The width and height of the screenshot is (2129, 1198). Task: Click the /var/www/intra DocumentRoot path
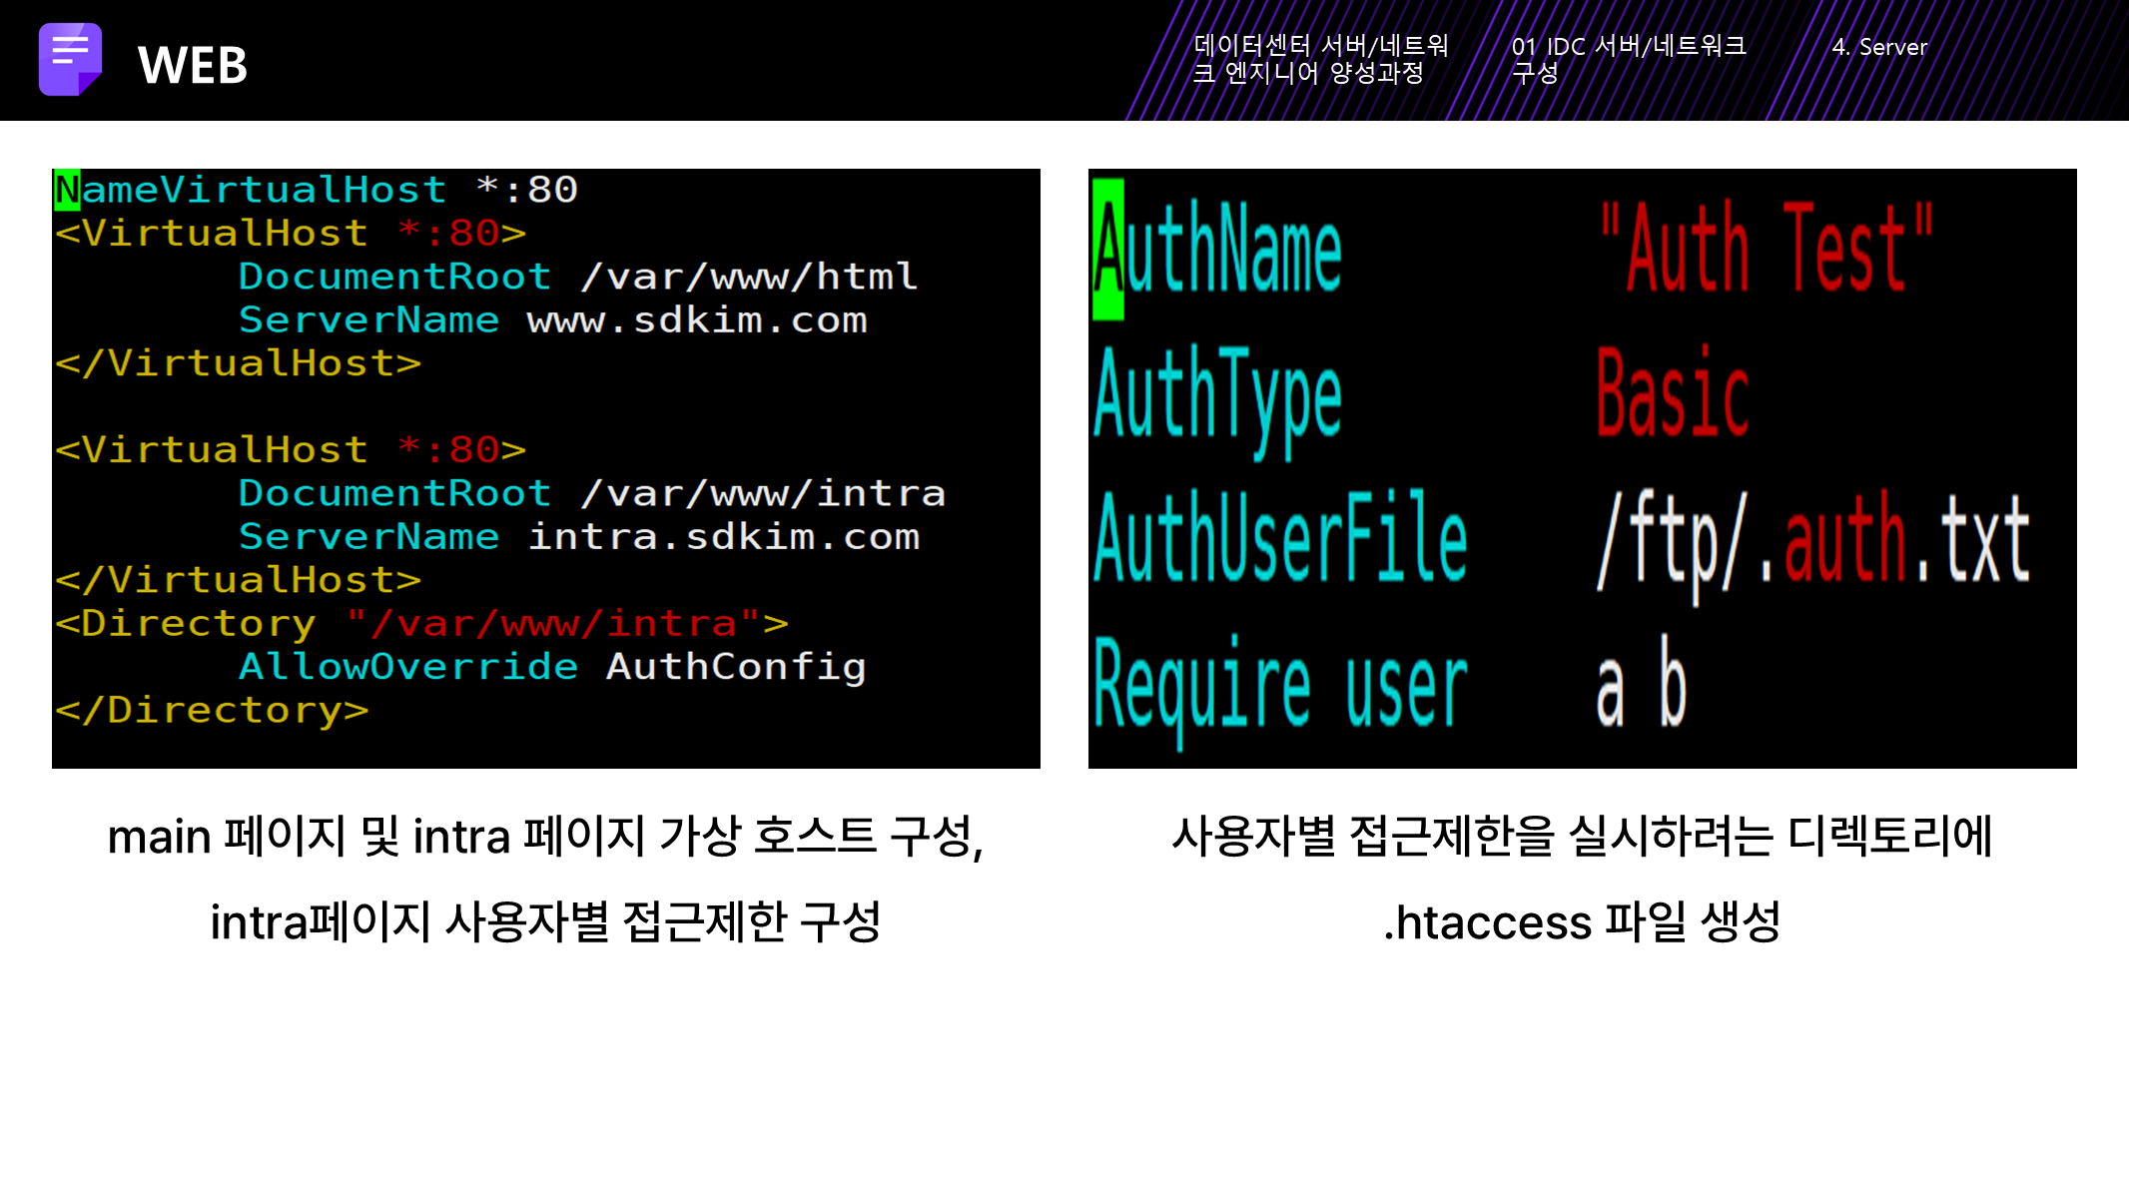[763, 493]
